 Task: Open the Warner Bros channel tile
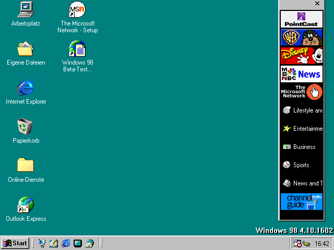tap(301, 37)
